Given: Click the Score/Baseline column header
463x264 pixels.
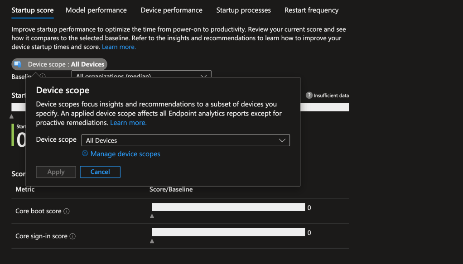Looking at the screenshot, I should 171,189.
